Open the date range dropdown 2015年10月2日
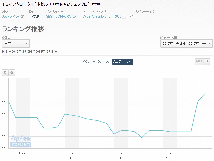This screenshot has height=161, width=214. [186, 44]
